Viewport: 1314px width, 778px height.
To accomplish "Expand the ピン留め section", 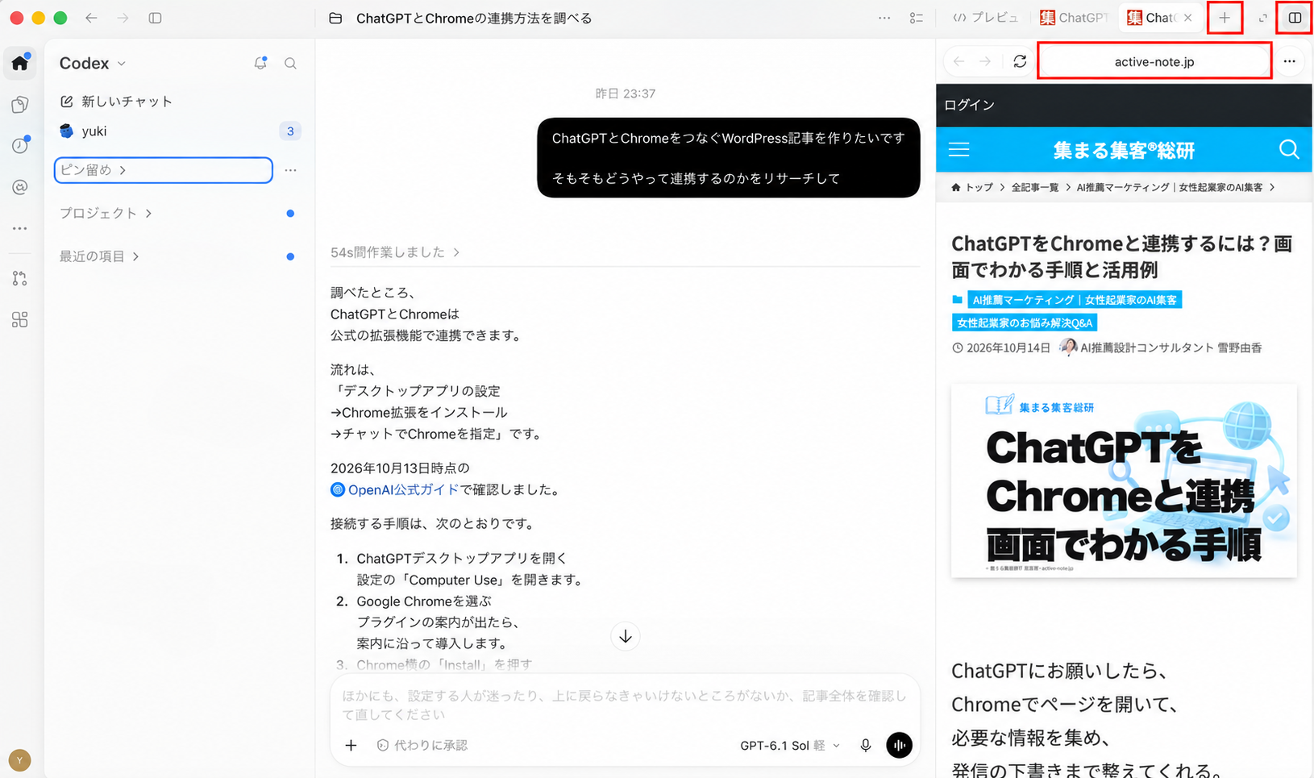I will 163,170.
